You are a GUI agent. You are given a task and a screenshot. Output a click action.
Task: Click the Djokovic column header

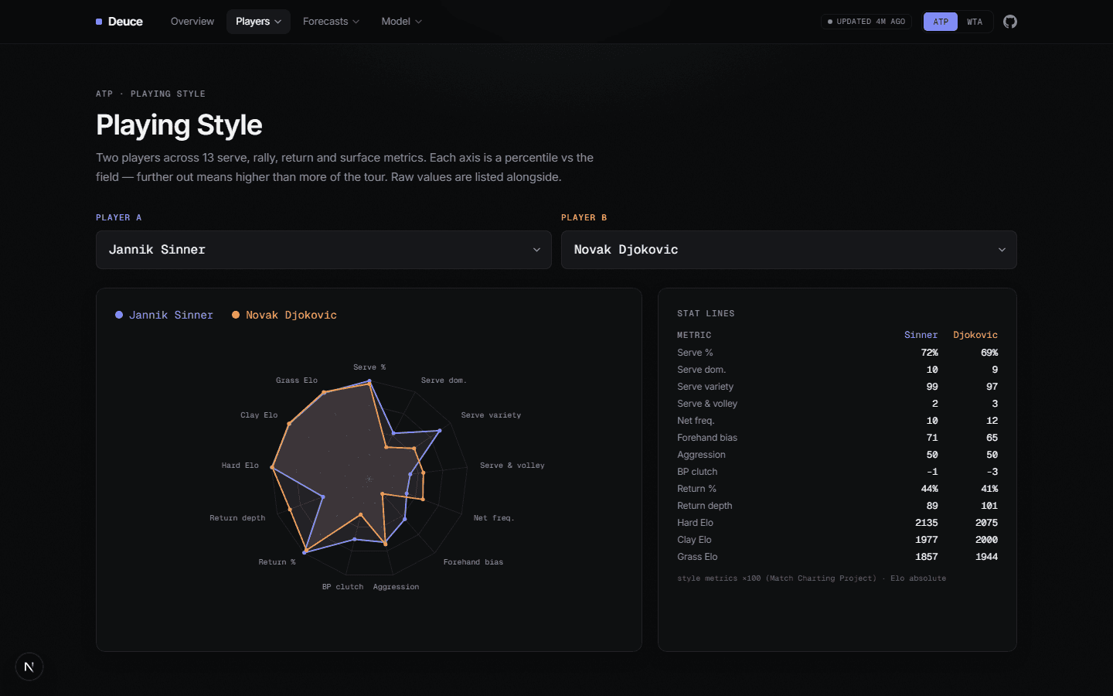(x=975, y=335)
